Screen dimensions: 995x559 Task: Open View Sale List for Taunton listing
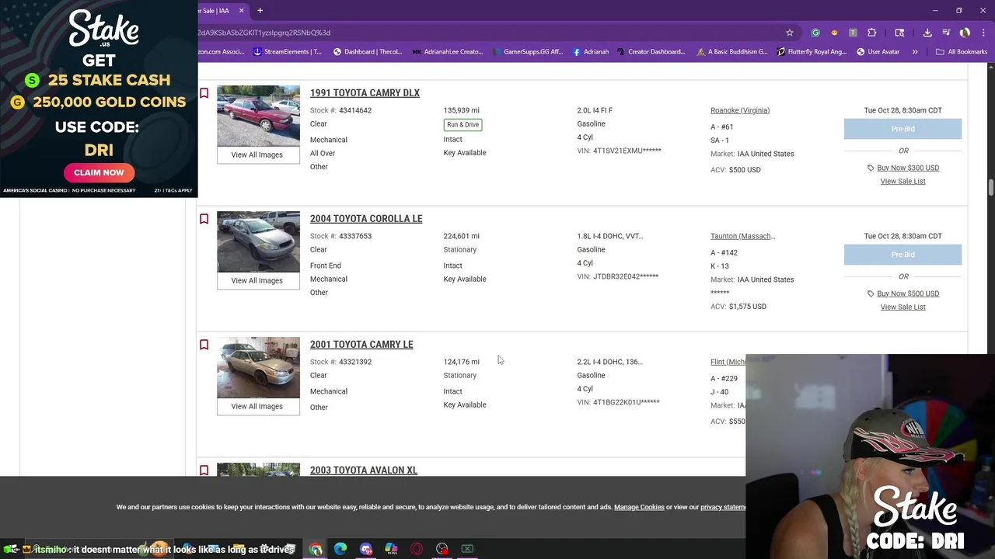(x=903, y=307)
